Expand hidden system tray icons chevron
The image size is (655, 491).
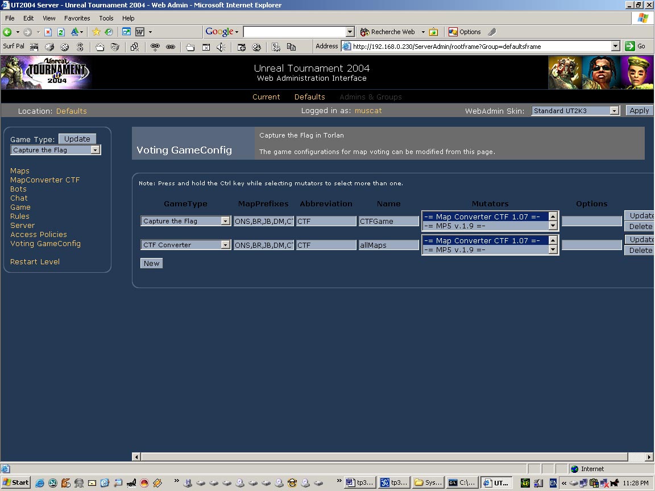click(564, 483)
